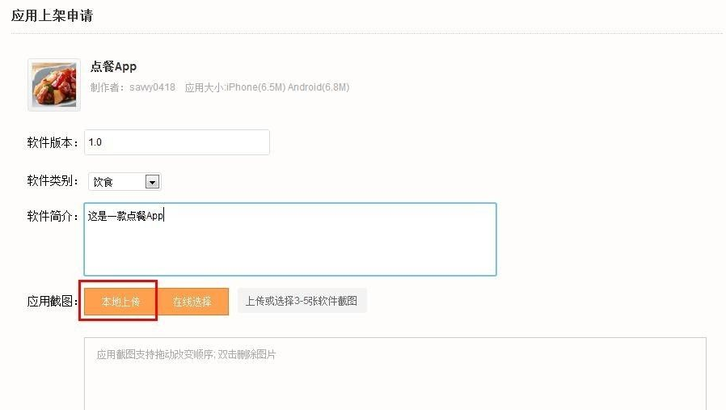The image size is (726, 410).
Task: Click the 点餐App title text
Action: (113, 66)
